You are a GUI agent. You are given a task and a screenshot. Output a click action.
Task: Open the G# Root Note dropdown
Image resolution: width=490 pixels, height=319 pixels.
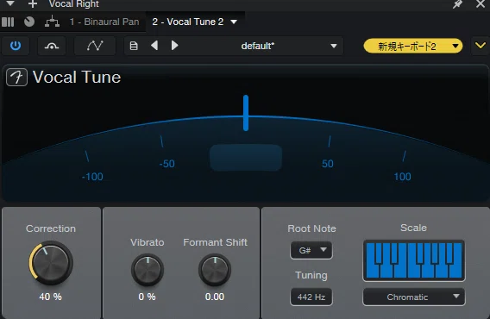coord(311,250)
